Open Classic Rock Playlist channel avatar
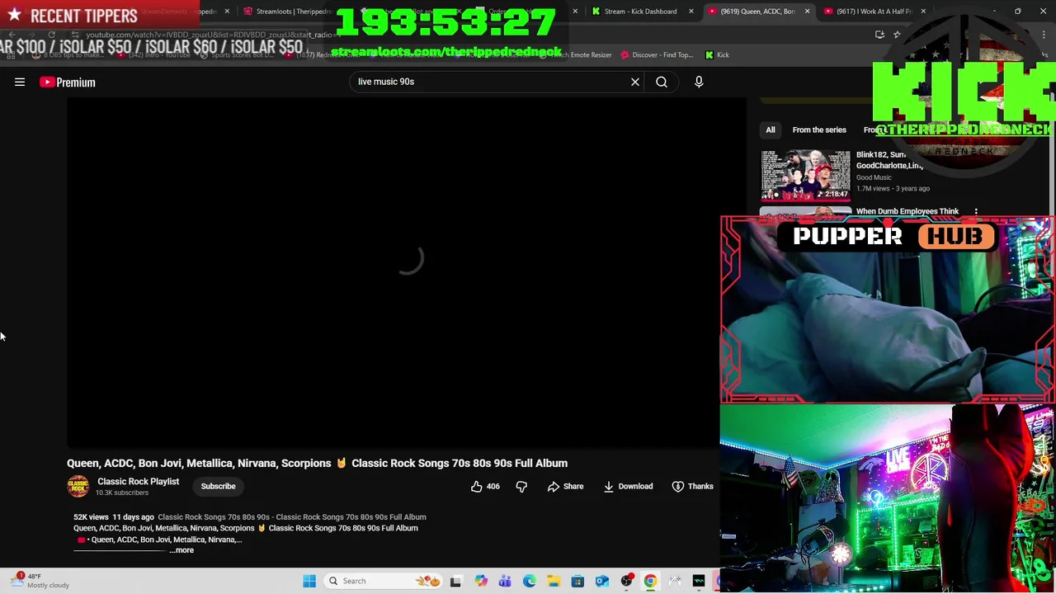Image resolution: width=1056 pixels, height=594 pixels. click(78, 487)
